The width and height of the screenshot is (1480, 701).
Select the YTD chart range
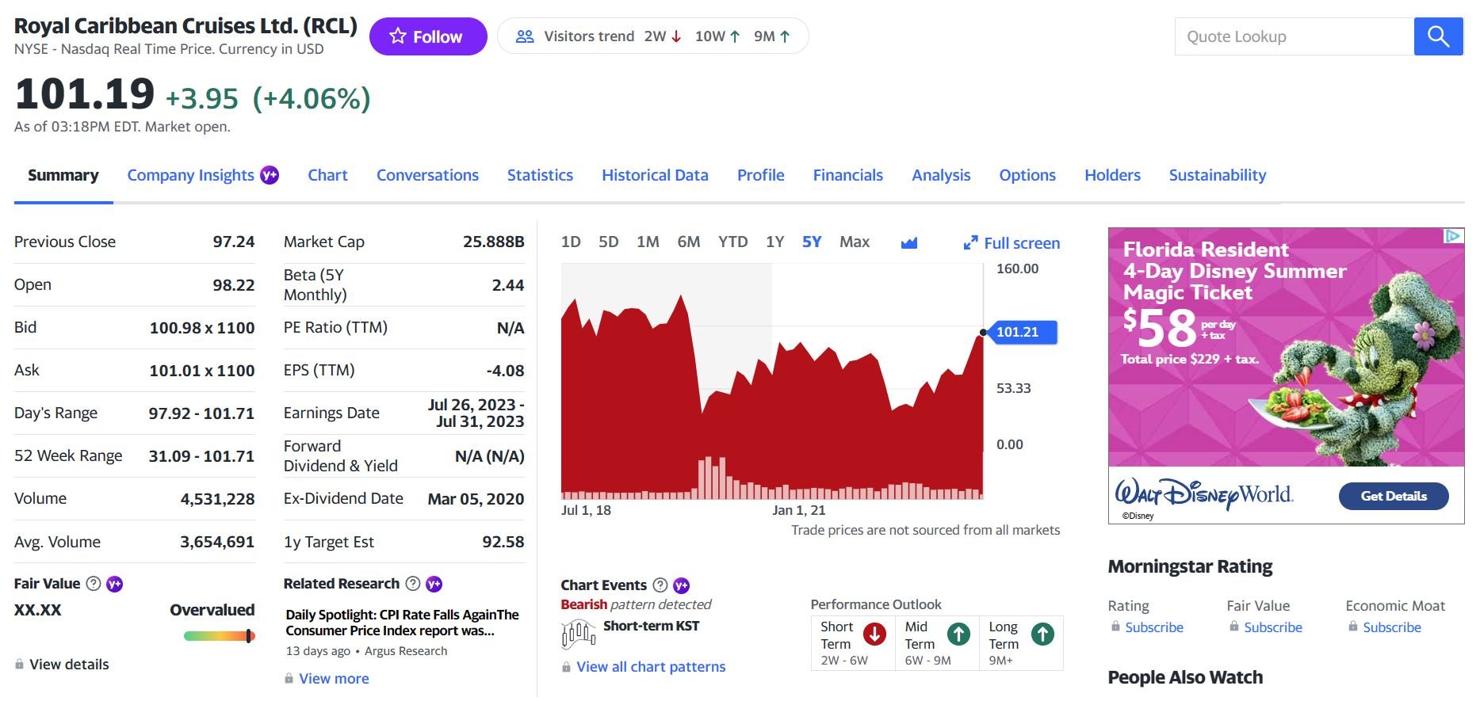[733, 242]
